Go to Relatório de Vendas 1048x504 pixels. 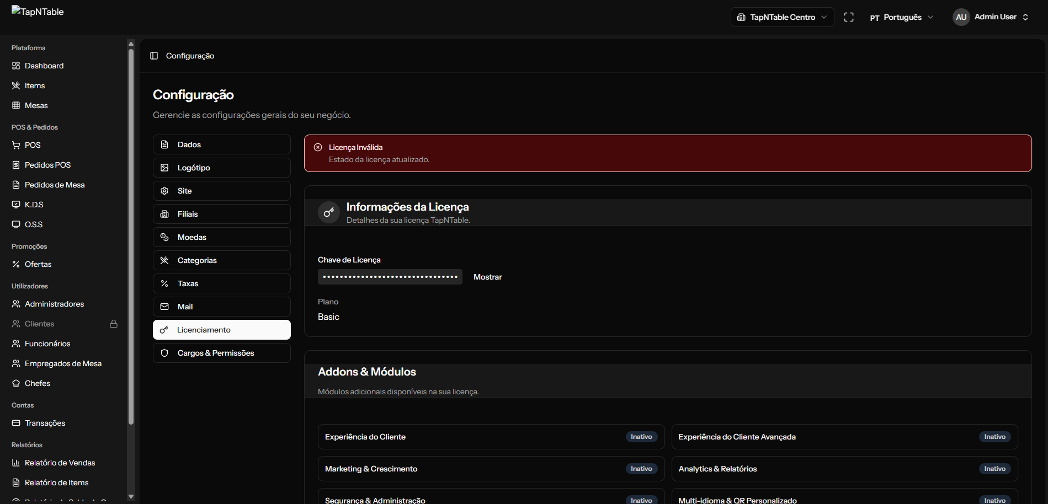pos(60,463)
